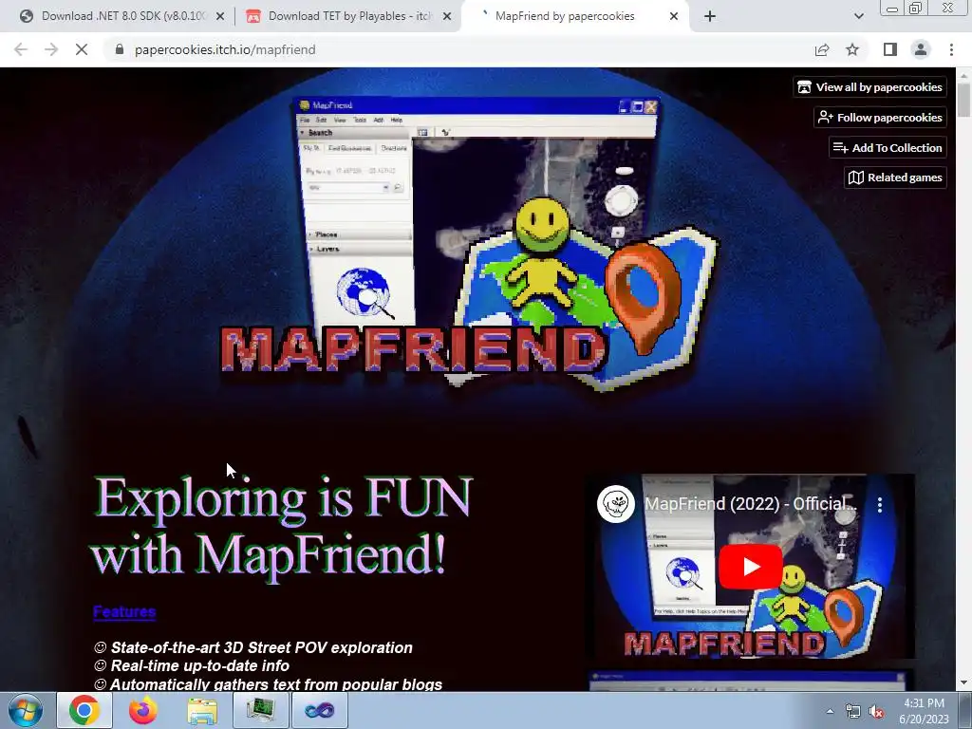The width and height of the screenshot is (972, 729).
Task: Launch Firefox from the taskbar
Action: point(142,710)
